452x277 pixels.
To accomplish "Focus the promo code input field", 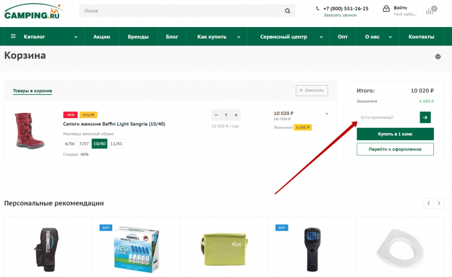I will [388, 117].
